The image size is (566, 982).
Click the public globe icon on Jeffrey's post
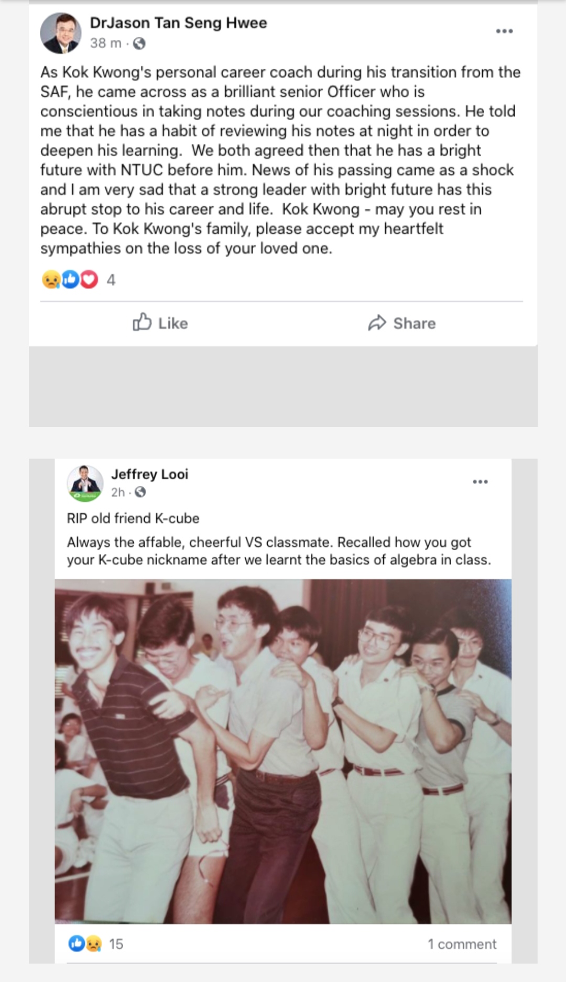[x=140, y=492]
